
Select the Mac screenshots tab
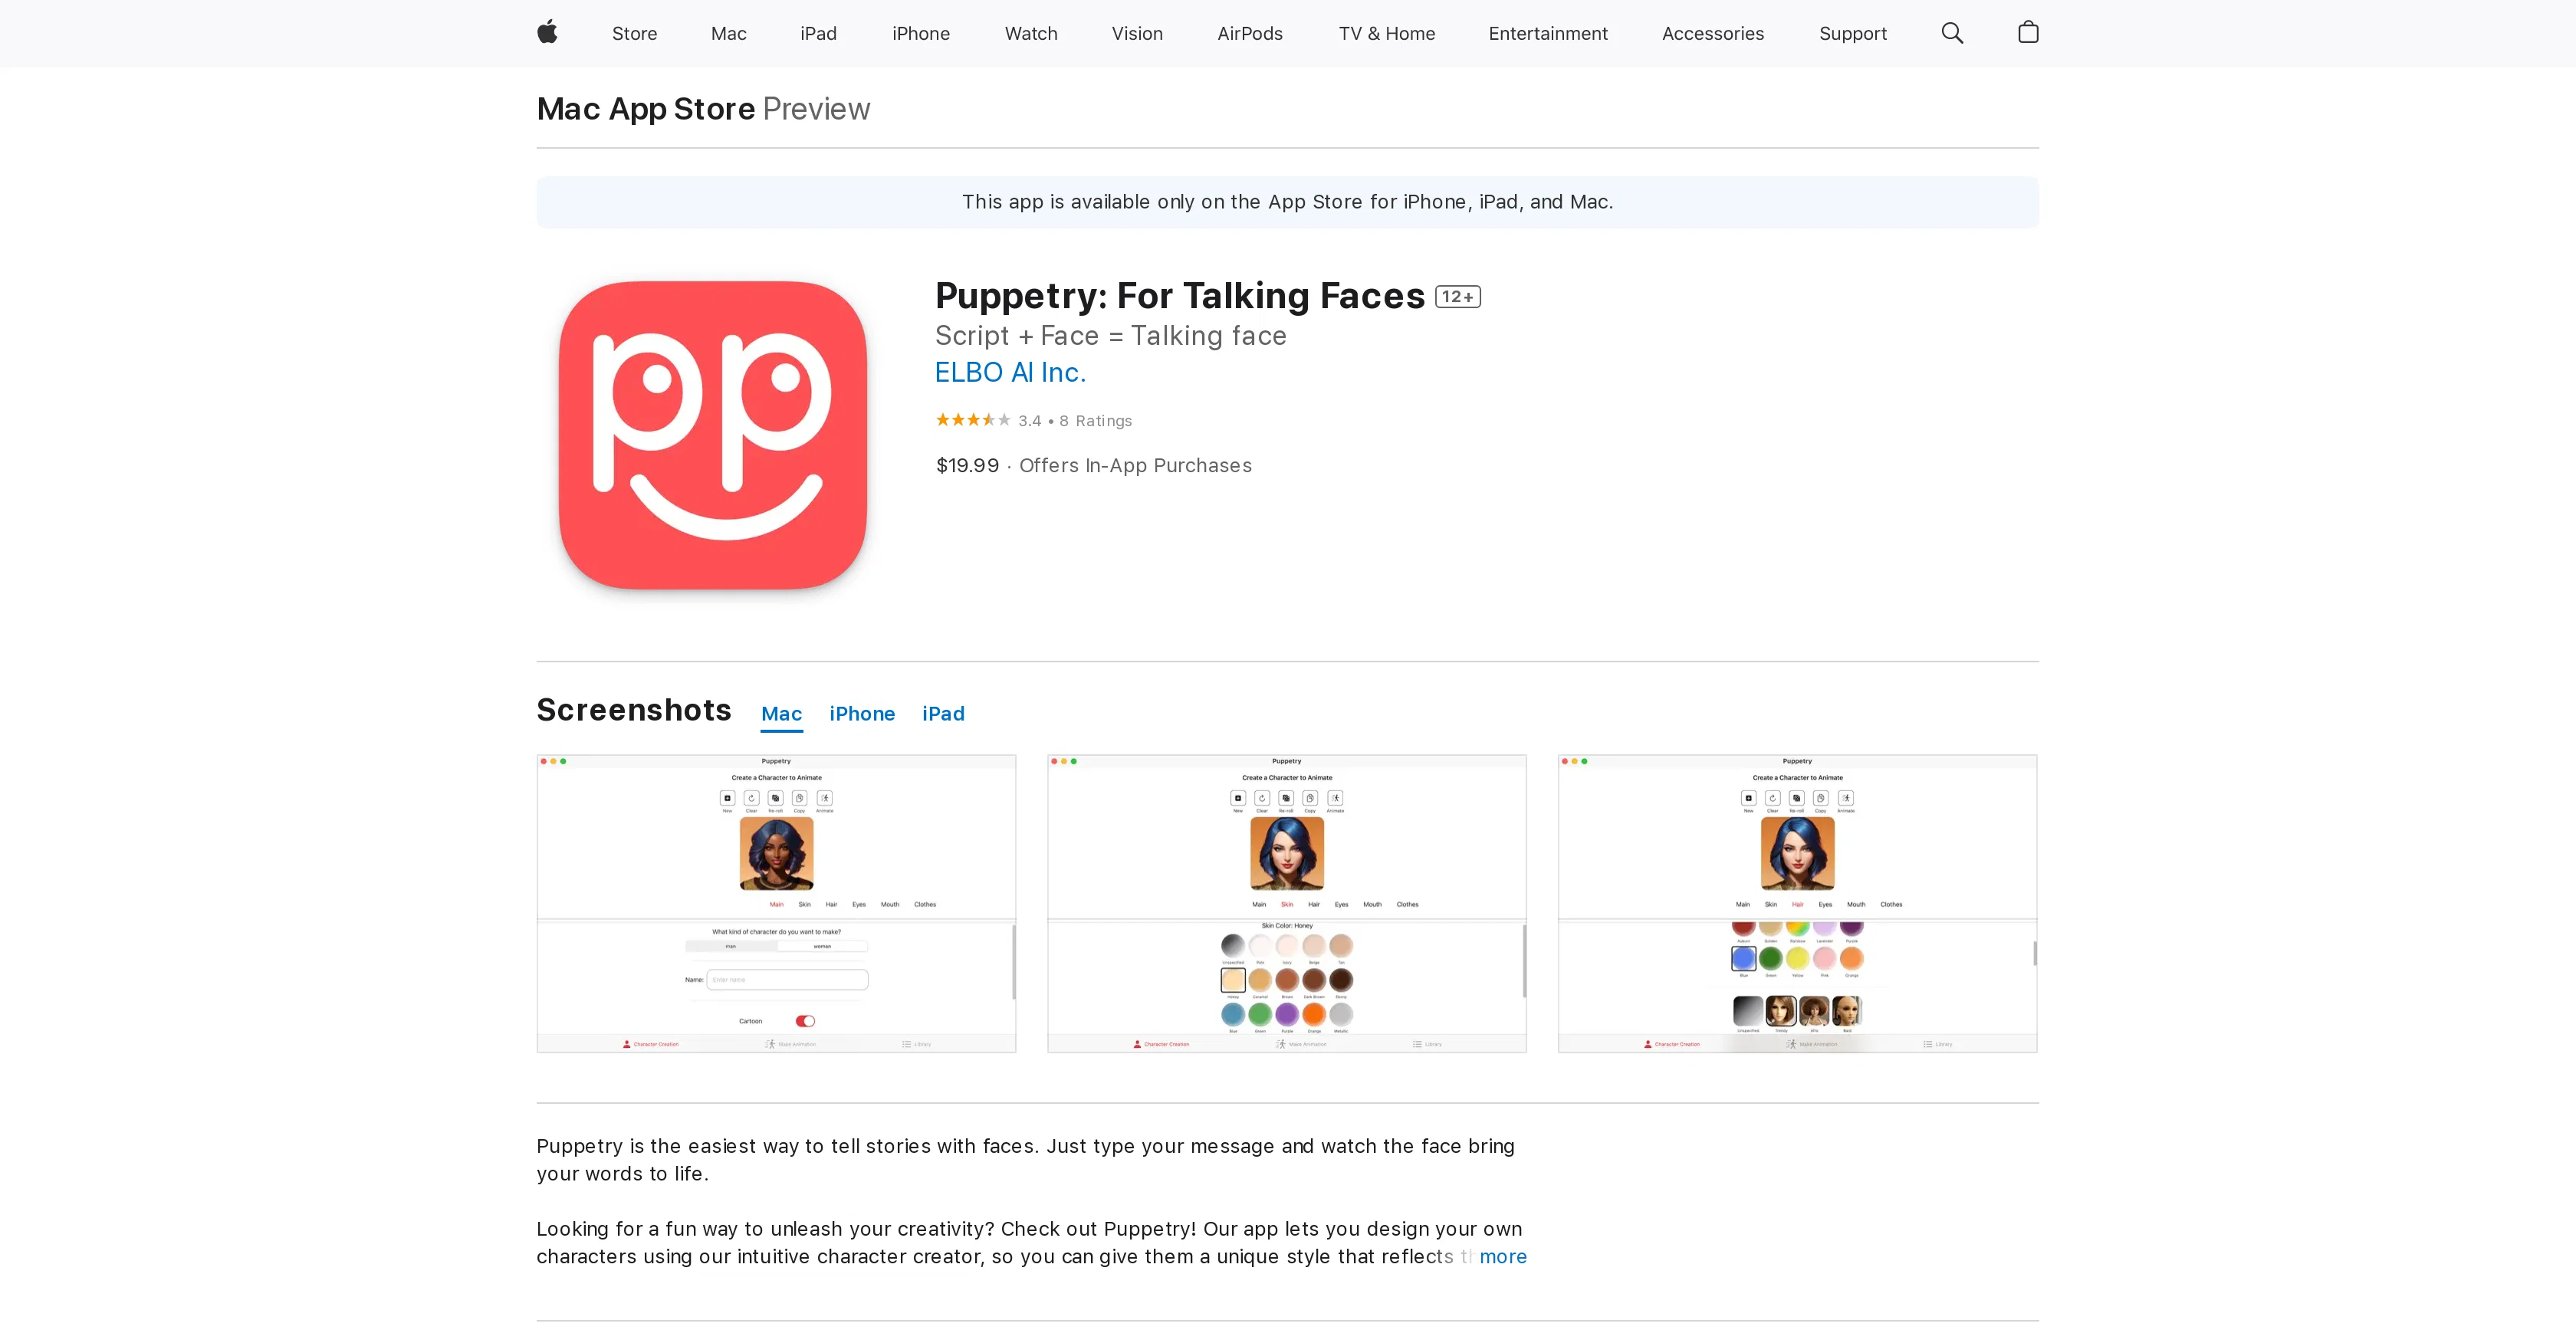coord(781,714)
